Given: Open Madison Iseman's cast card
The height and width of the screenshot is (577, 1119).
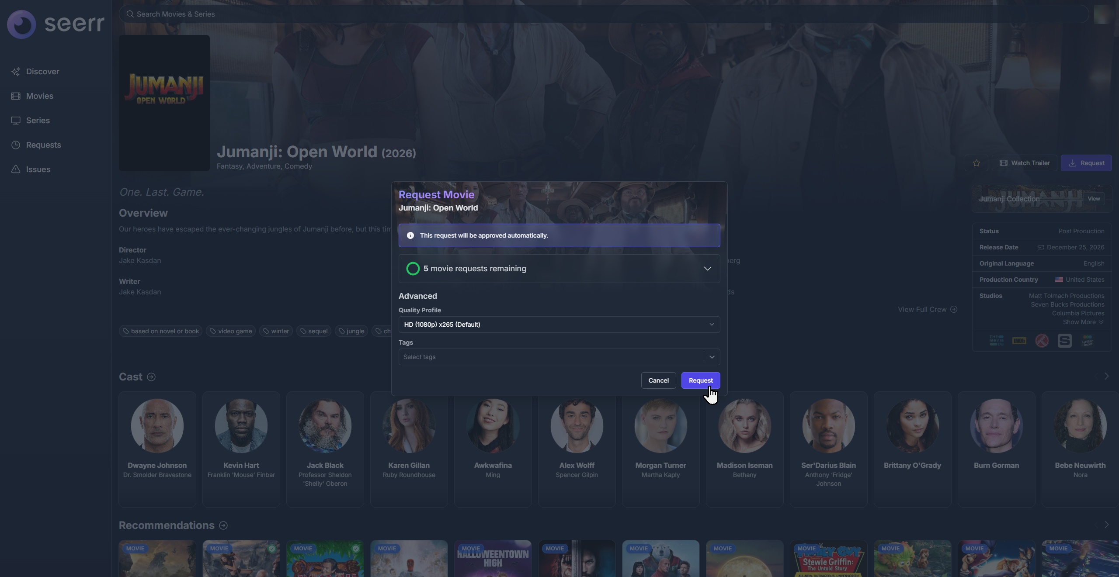Looking at the screenshot, I should click(745, 449).
